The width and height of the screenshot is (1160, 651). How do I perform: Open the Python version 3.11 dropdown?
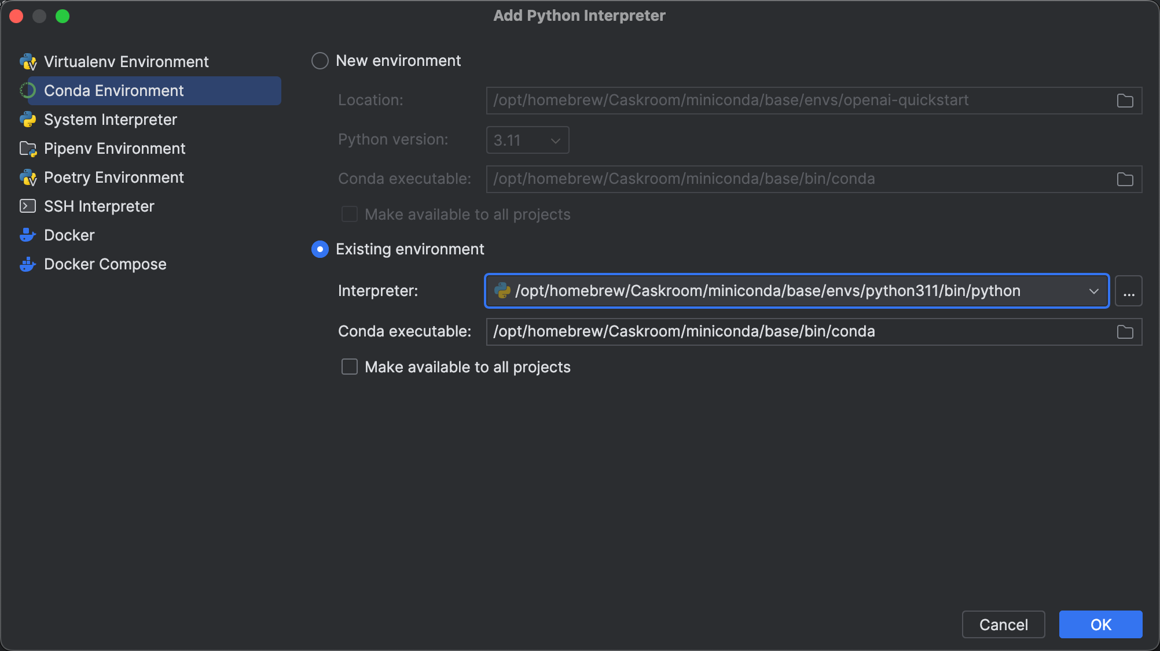click(x=527, y=140)
